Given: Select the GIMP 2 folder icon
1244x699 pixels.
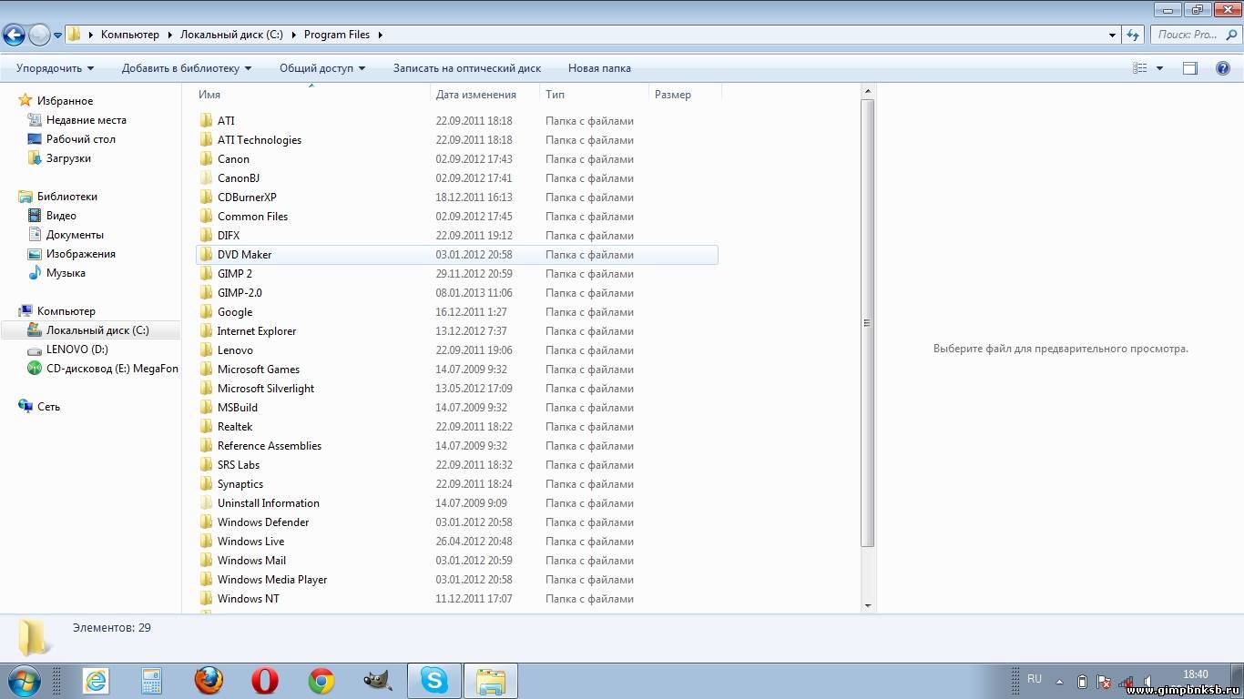Looking at the screenshot, I should (x=206, y=273).
